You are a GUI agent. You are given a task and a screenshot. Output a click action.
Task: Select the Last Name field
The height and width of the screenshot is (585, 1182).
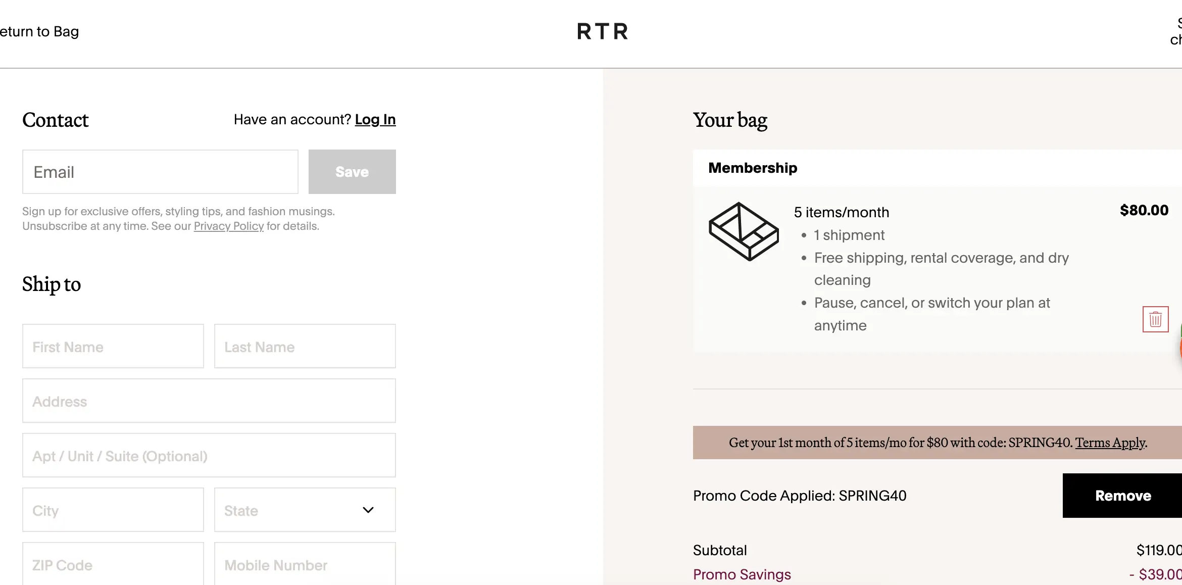click(305, 347)
